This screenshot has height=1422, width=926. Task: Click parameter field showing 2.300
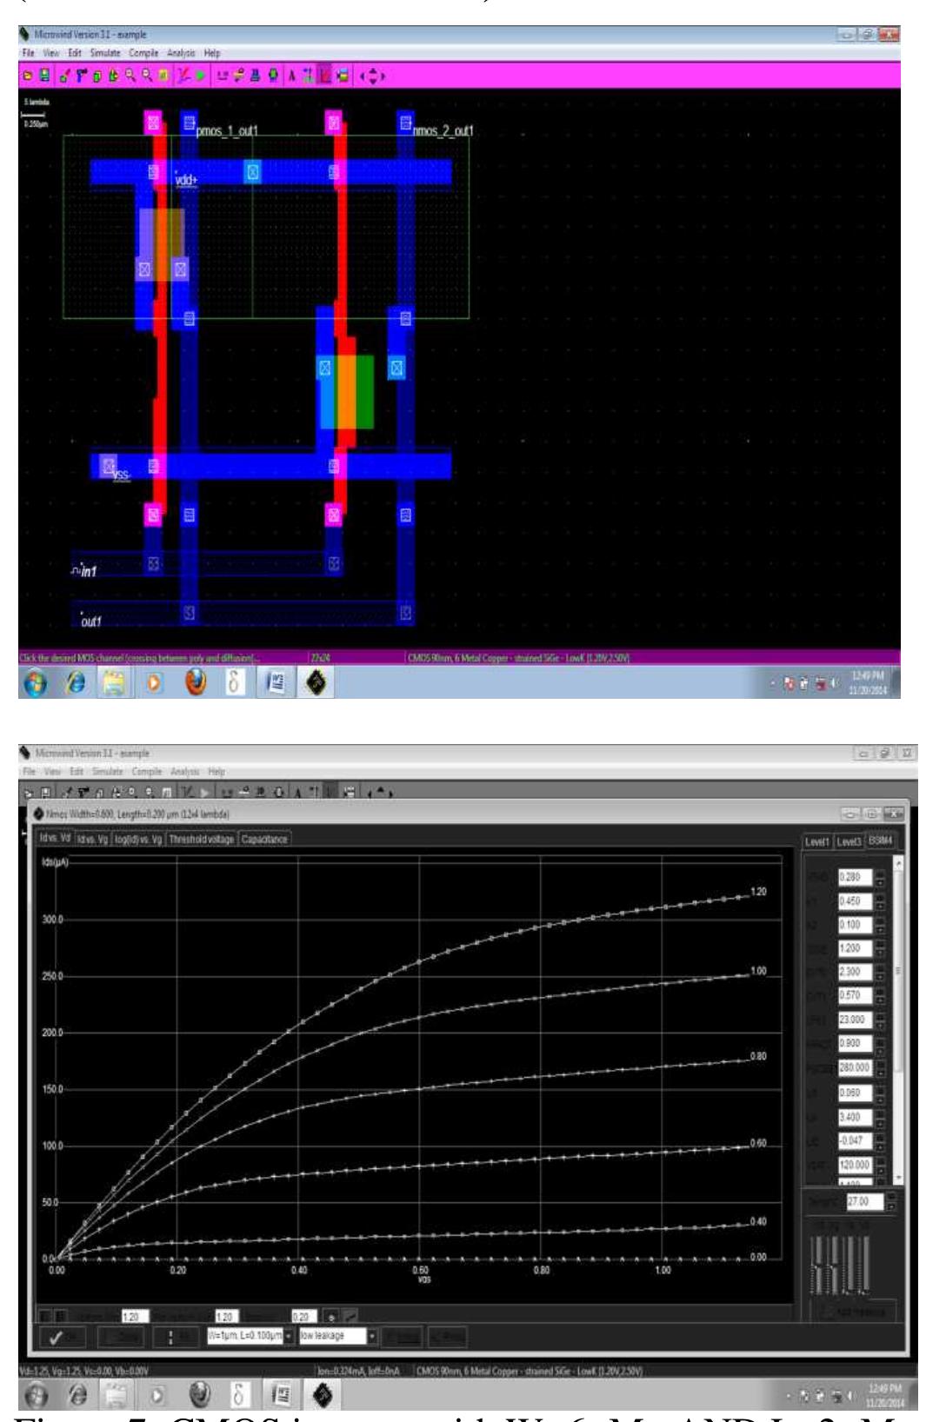tap(854, 973)
